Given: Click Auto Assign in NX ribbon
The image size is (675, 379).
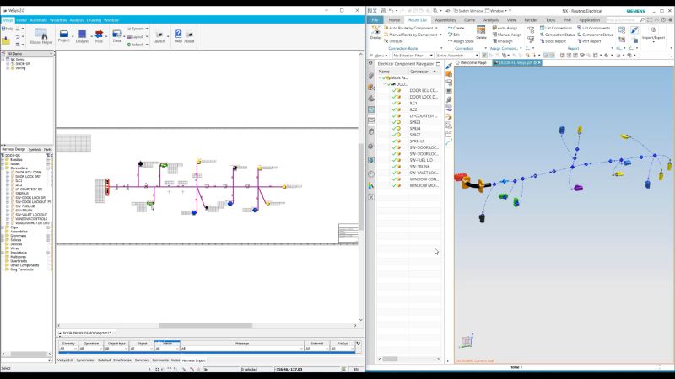Looking at the screenshot, I should click(x=505, y=28).
